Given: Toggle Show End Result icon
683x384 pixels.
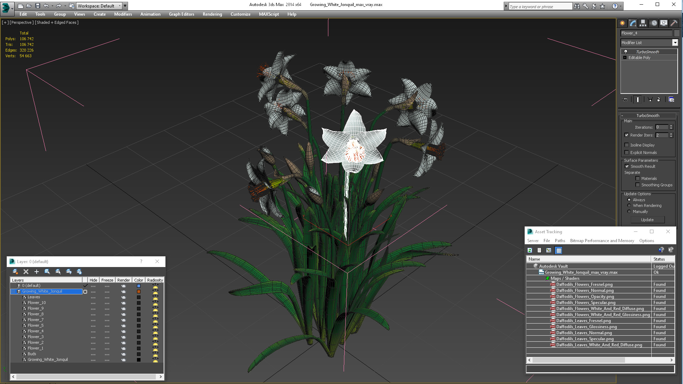Looking at the screenshot, I should click(x=638, y=100).
